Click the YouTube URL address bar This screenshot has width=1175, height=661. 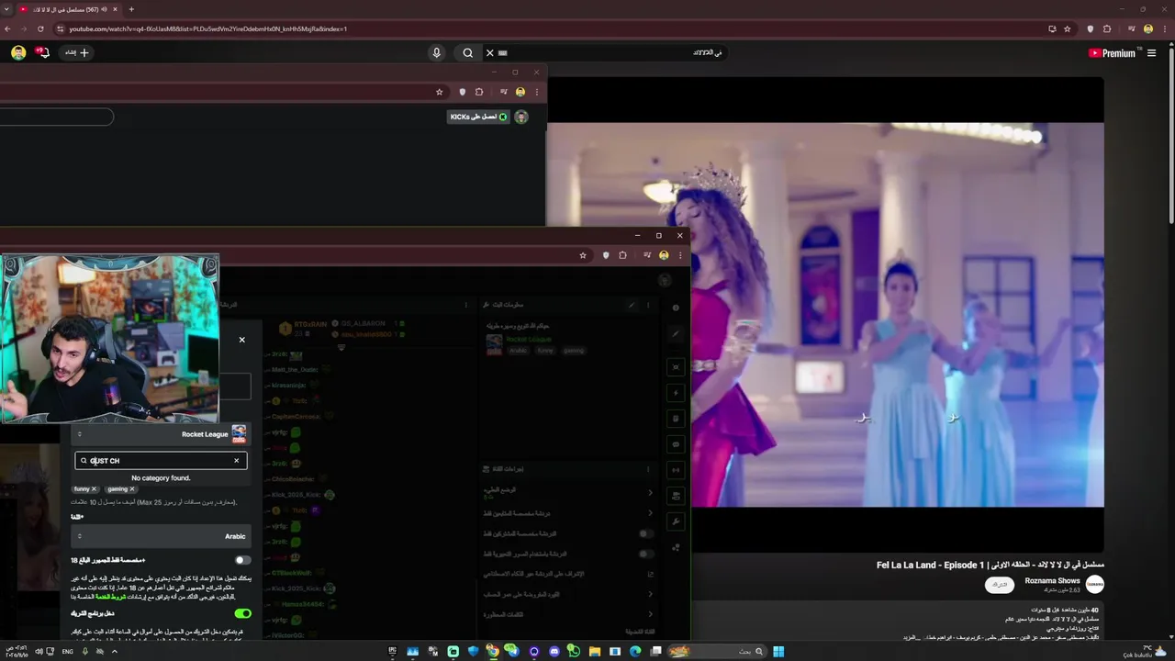(x=551, y=28)
